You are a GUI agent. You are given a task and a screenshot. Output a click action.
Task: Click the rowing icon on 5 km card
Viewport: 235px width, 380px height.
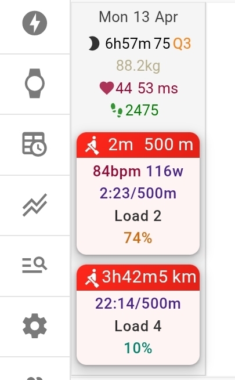[92, 278]
